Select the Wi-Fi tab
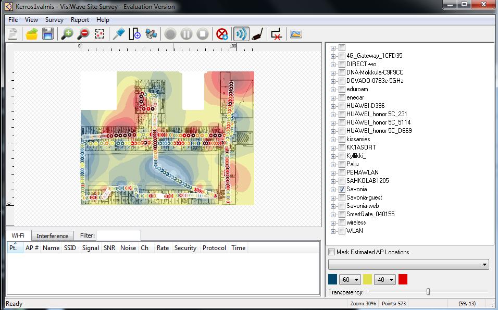Viewport: 498px width, 310px height. (18, 235)
